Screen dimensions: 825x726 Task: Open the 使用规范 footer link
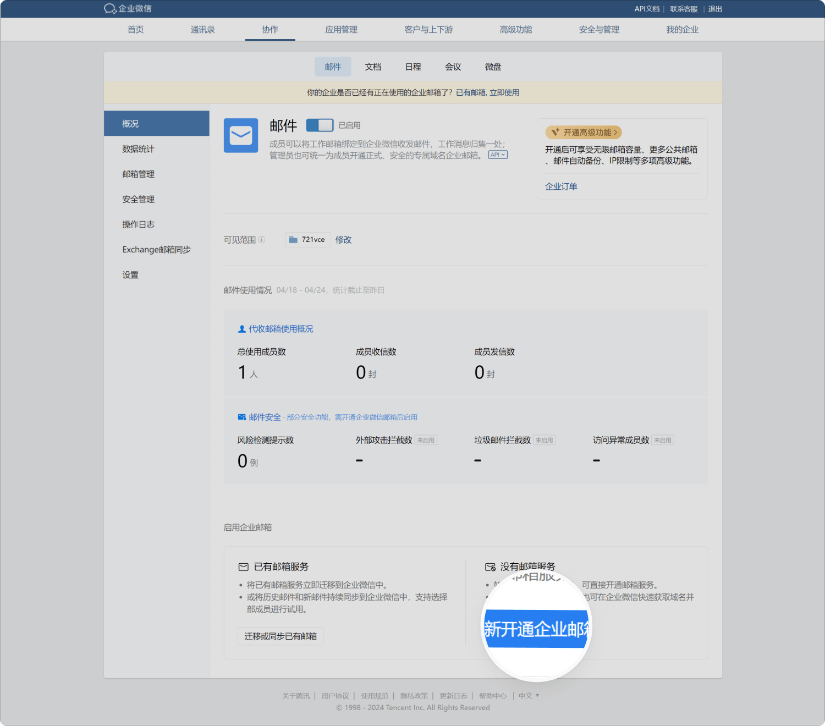tap(375, 696)
